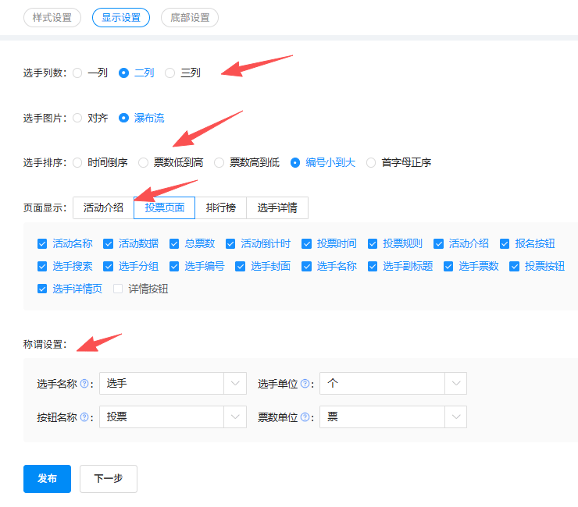Image resolution: width=578 pixels, height=507 pixels.
Task: Expand 选手单位 dropdown arrow
Action: (456, 383)
